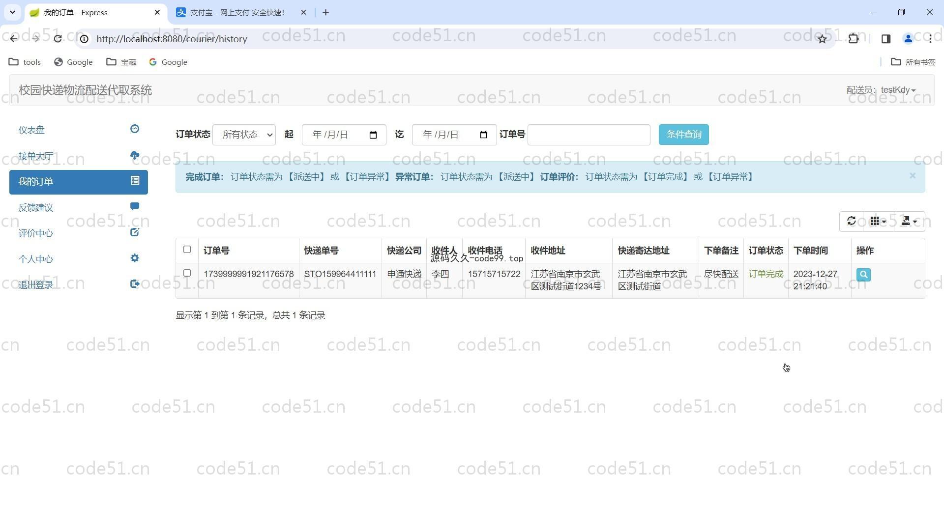Click the 订单状态 column header
Viewport: 944px width, 506px height.
(x=766, y=251)
